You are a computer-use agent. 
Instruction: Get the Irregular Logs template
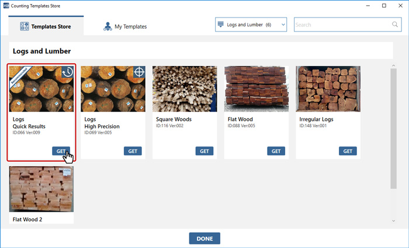click(x=348, y=151)
